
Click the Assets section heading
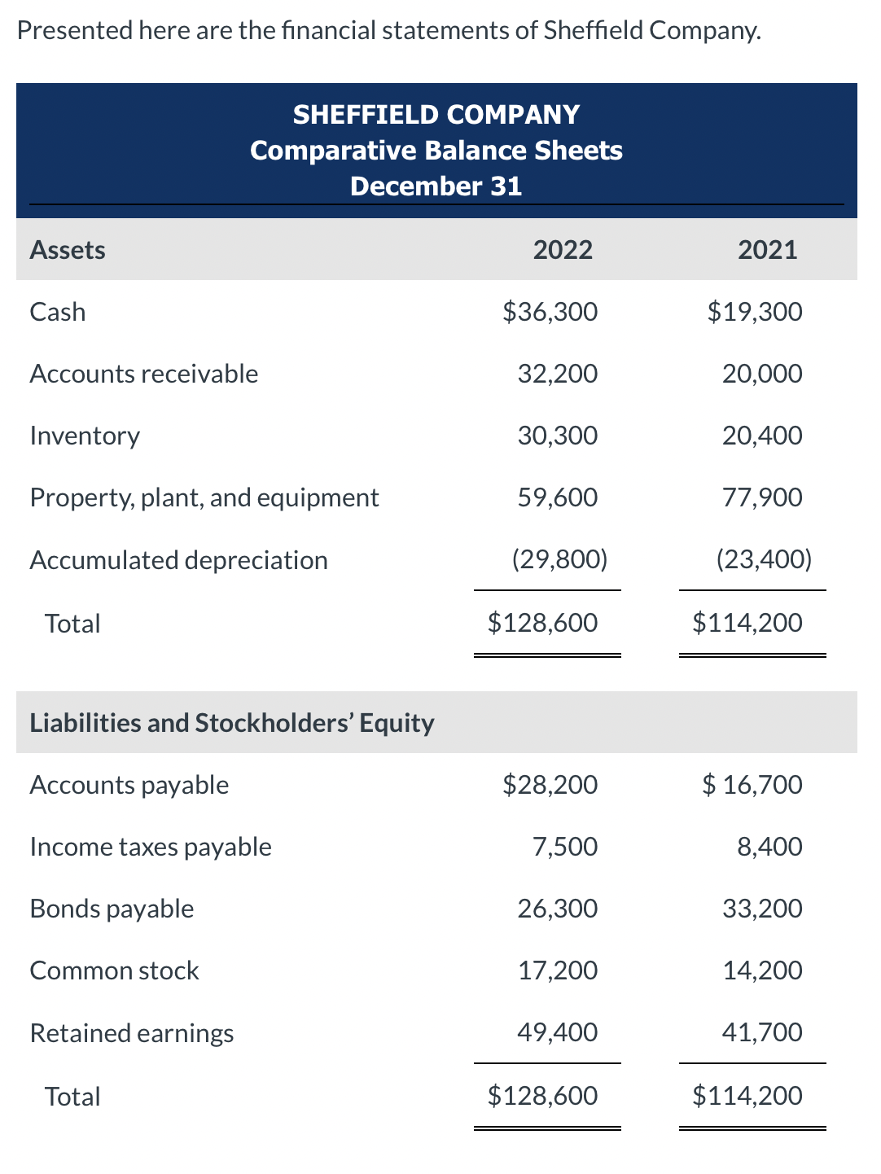click(68, 249)
